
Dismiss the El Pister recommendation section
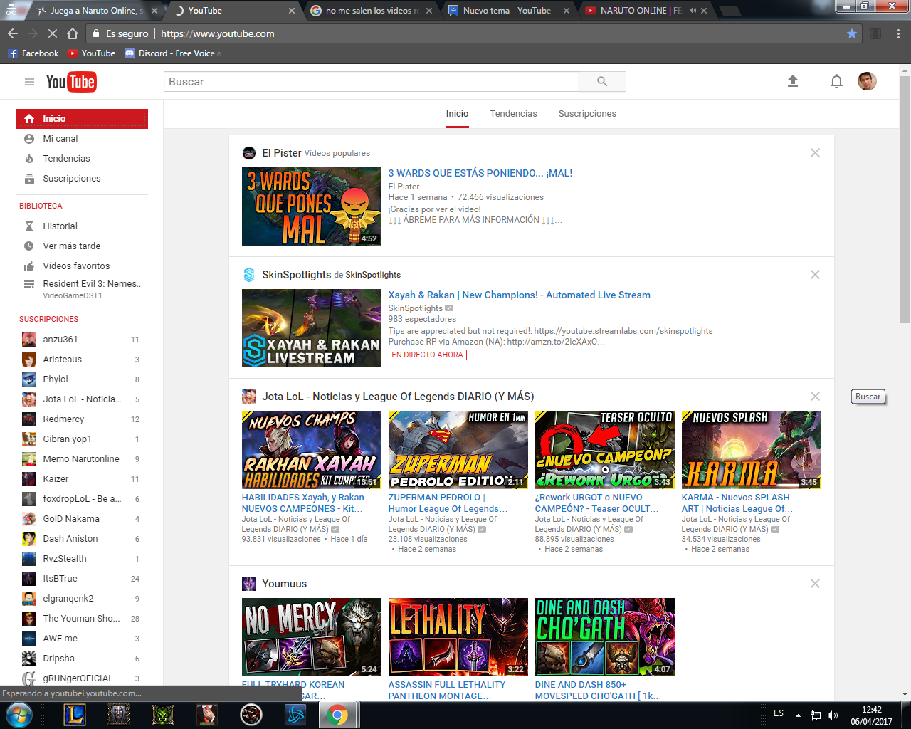tap(816, 153)
